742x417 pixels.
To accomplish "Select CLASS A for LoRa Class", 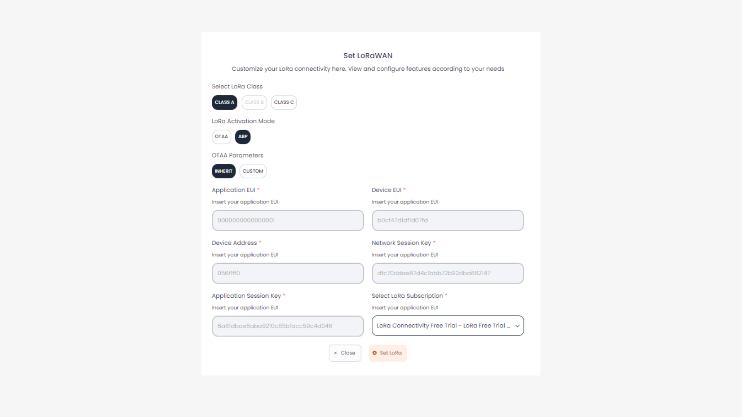I will [x=224, y=102].
